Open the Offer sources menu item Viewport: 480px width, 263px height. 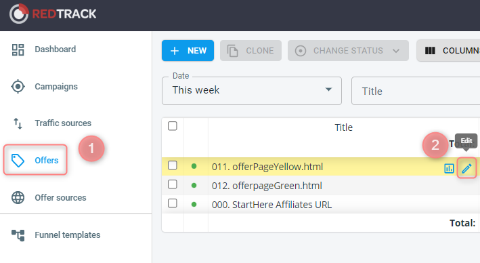[60, 198]
